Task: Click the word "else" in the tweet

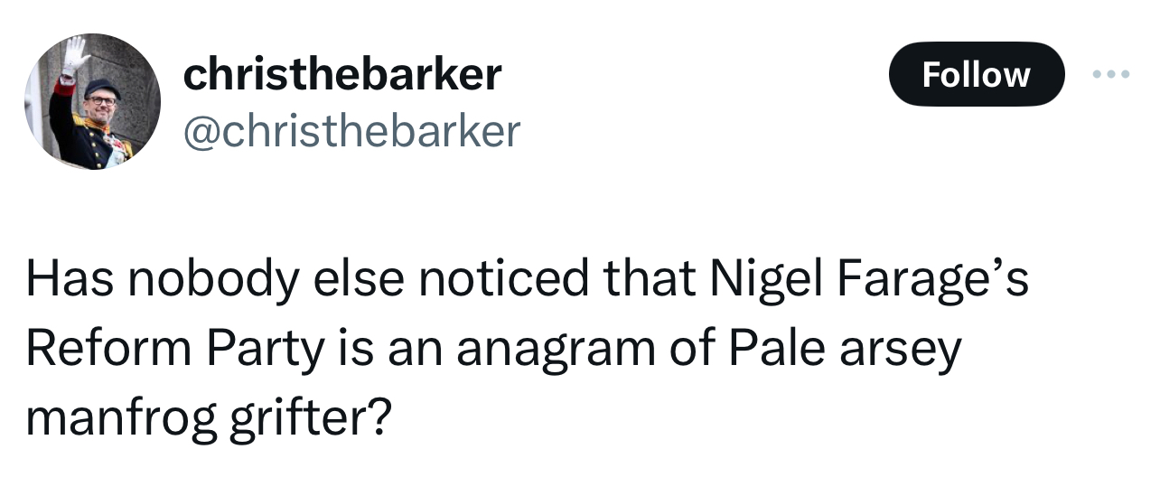Action: 352,281
